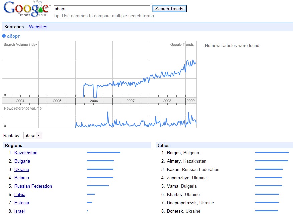Click the 2008 label on timeline
293x216 pixels.
click(x=167, y=101)
